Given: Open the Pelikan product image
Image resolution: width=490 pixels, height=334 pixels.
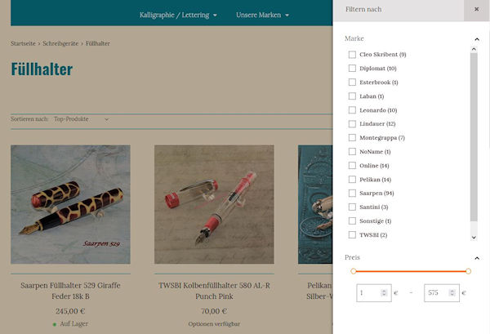Looking at the screenshot, I should [x=315, y=204].
